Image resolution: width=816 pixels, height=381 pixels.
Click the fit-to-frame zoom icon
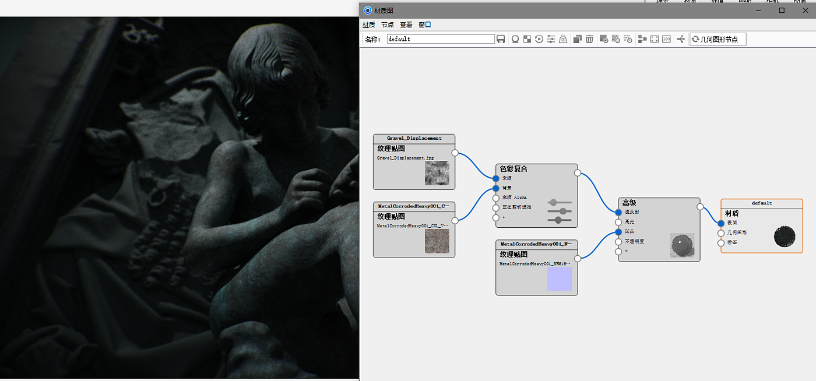click(x=655, y=39)
